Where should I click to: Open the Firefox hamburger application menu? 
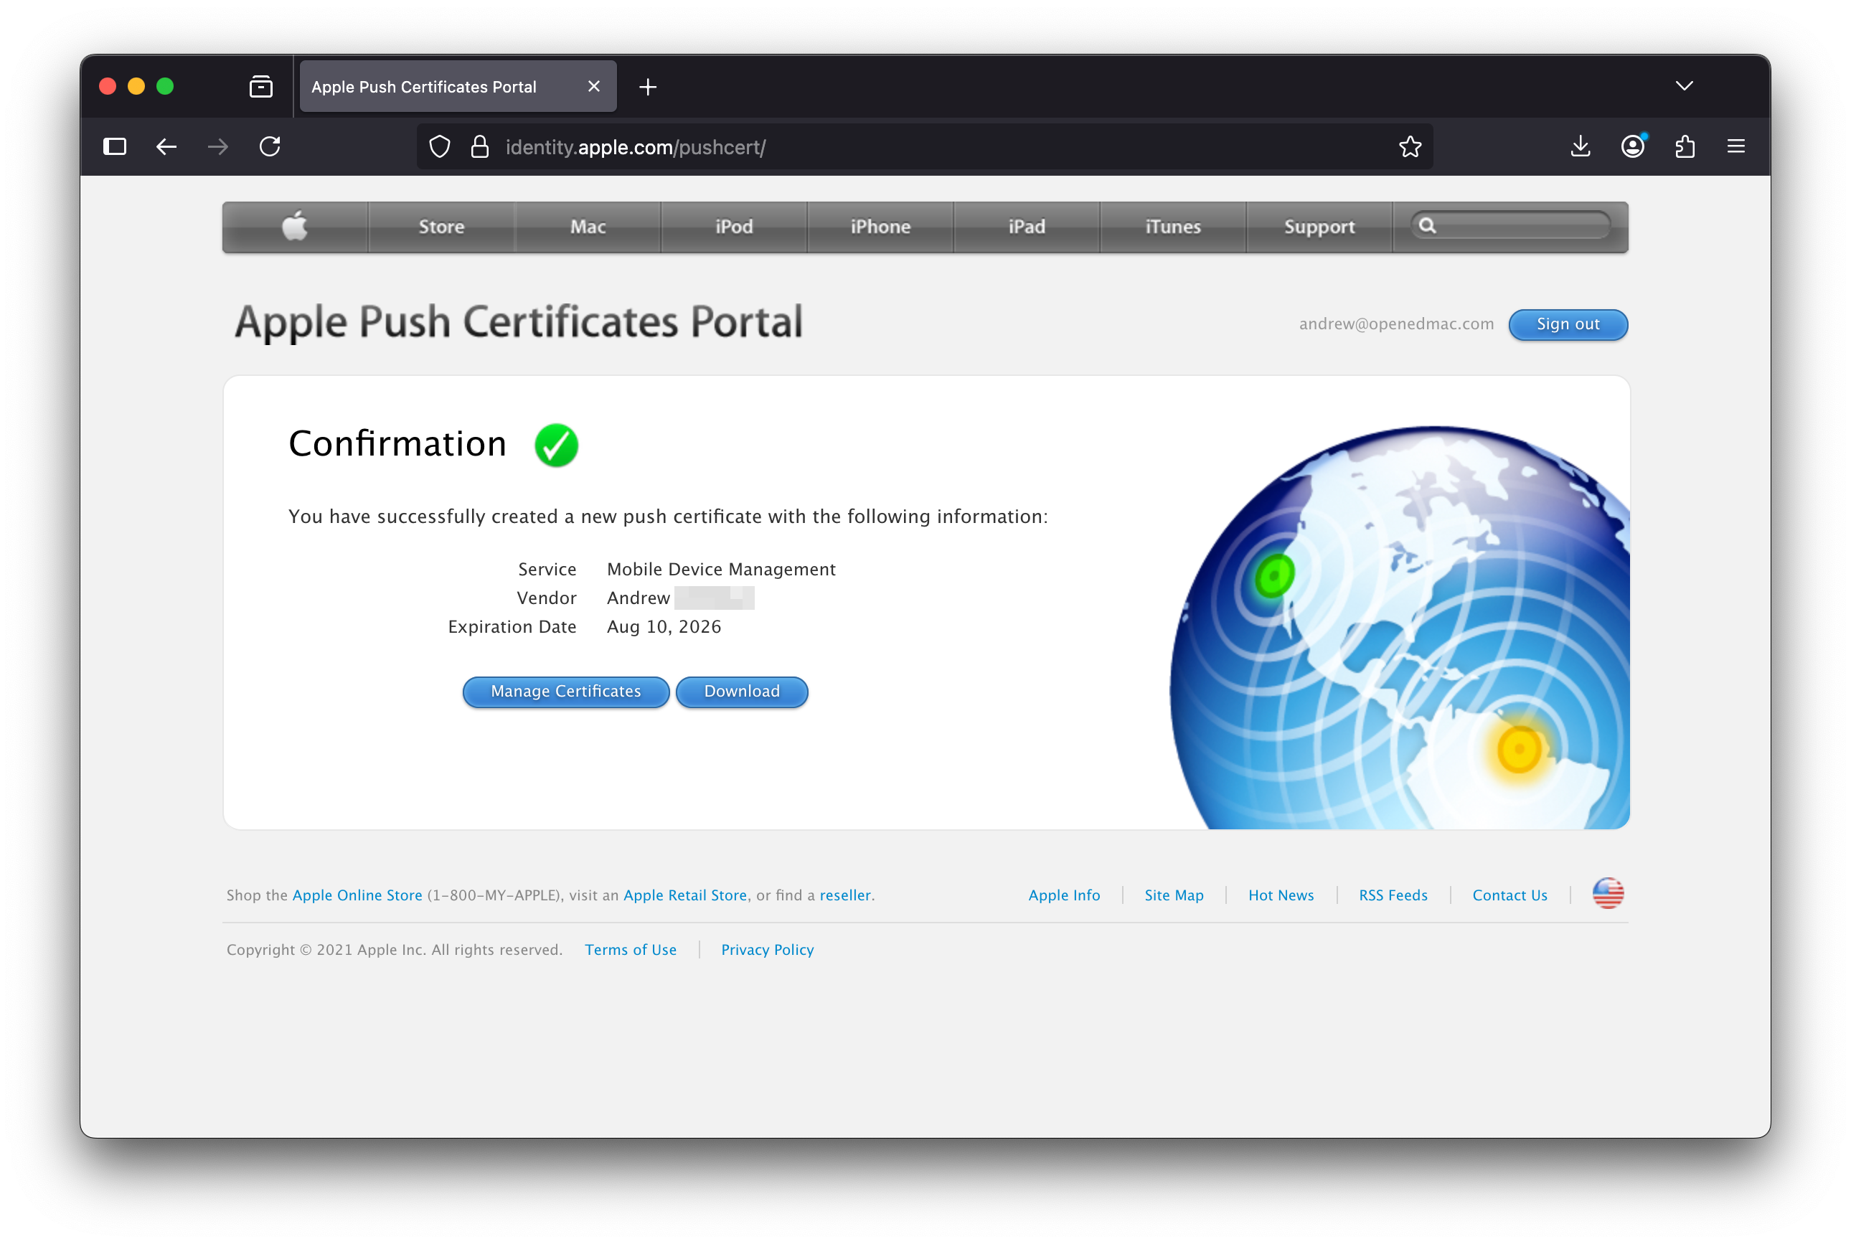pos(1736,147)
